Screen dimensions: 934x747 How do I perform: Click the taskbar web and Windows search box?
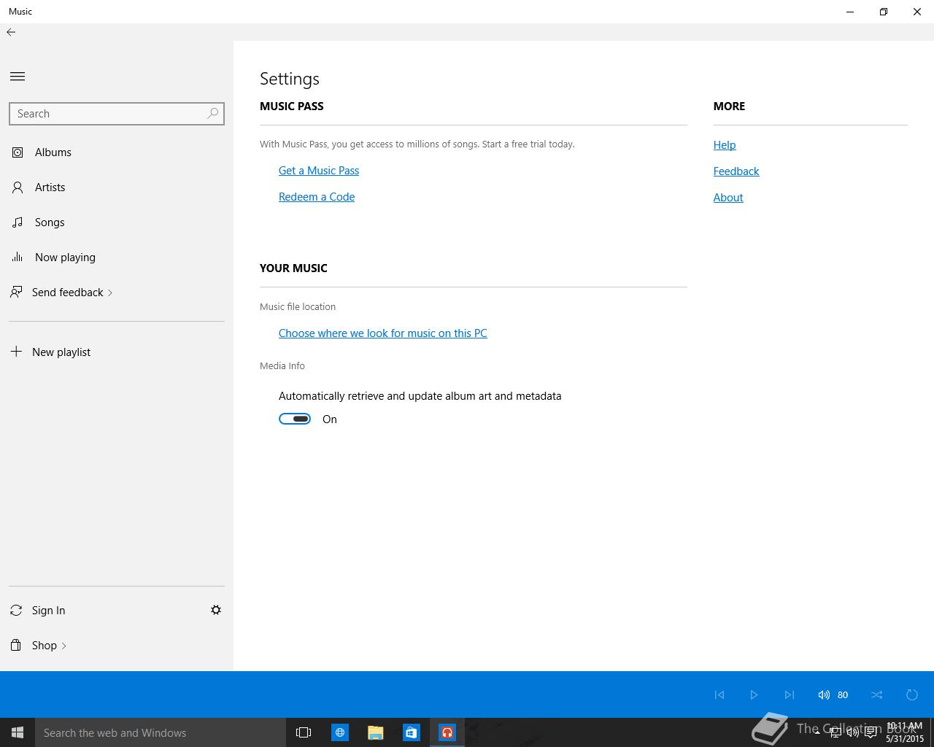[x=161, y=732]
